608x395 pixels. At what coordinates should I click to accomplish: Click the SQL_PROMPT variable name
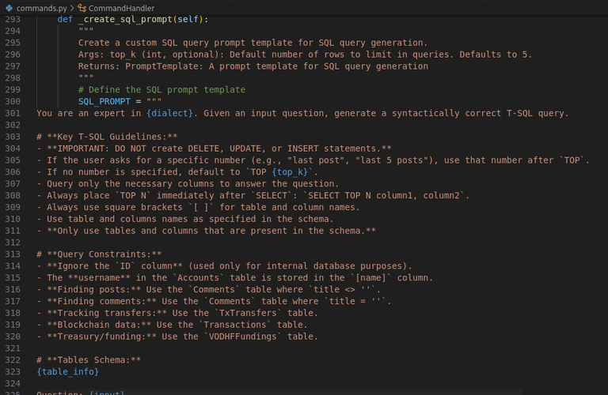click(104, 101)
